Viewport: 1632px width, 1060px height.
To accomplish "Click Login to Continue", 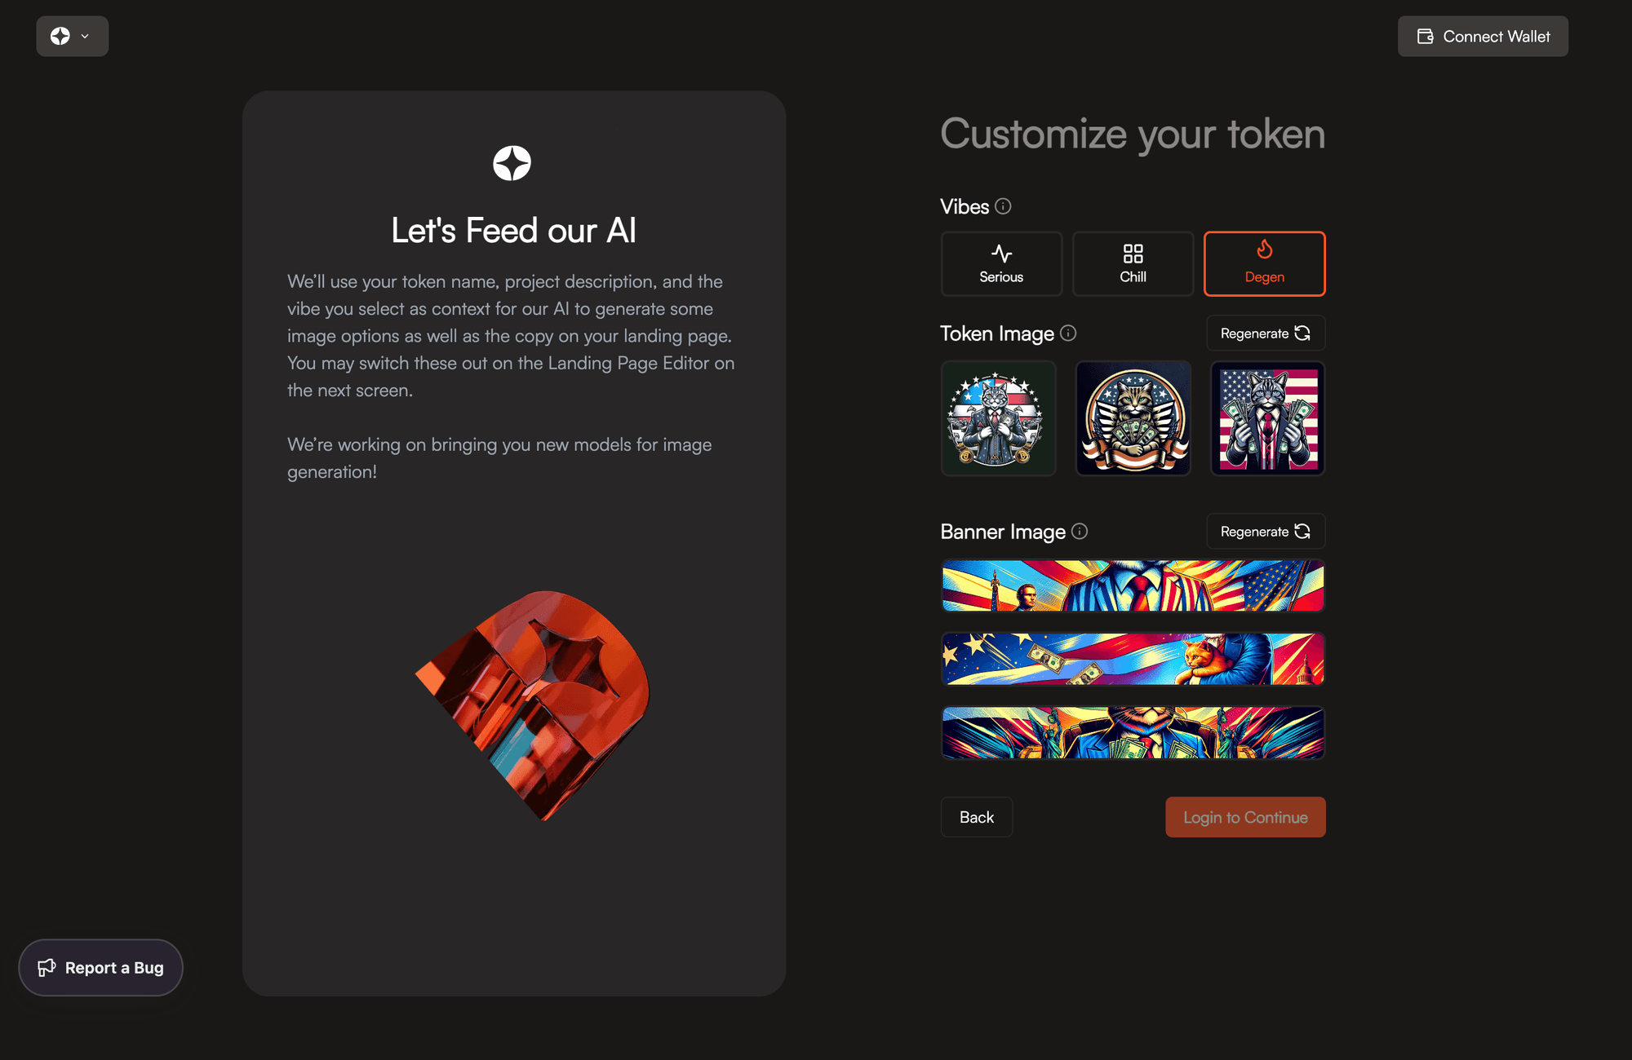I will point(1245,817).
